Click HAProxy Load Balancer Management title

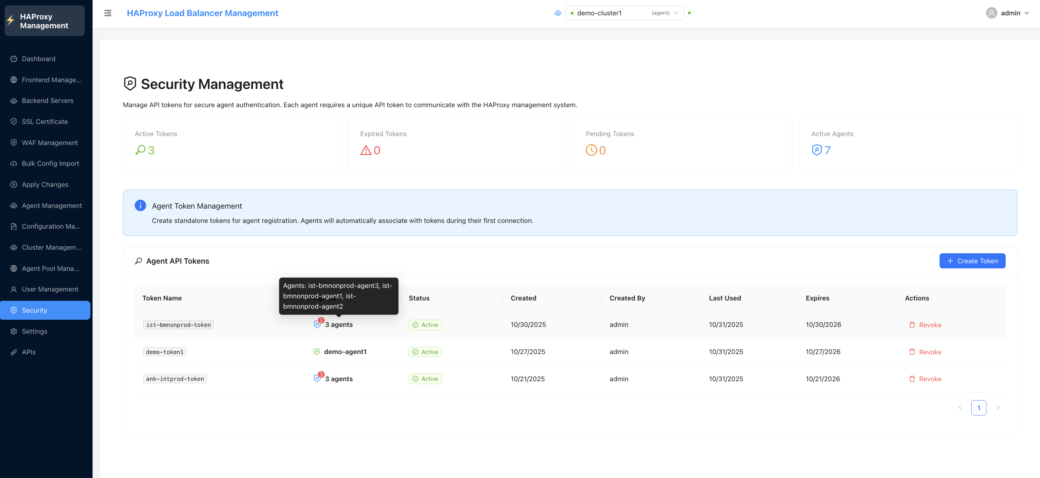pos(202,13)
